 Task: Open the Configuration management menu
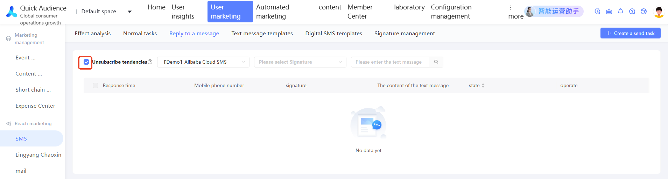(451, 12)
